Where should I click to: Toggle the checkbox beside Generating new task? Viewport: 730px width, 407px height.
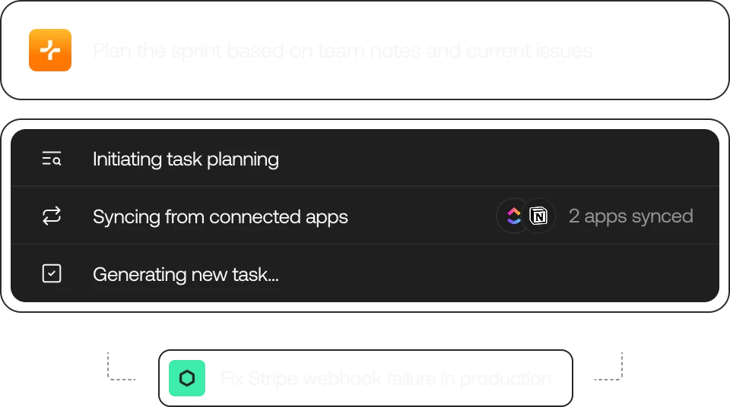point(51,273)
